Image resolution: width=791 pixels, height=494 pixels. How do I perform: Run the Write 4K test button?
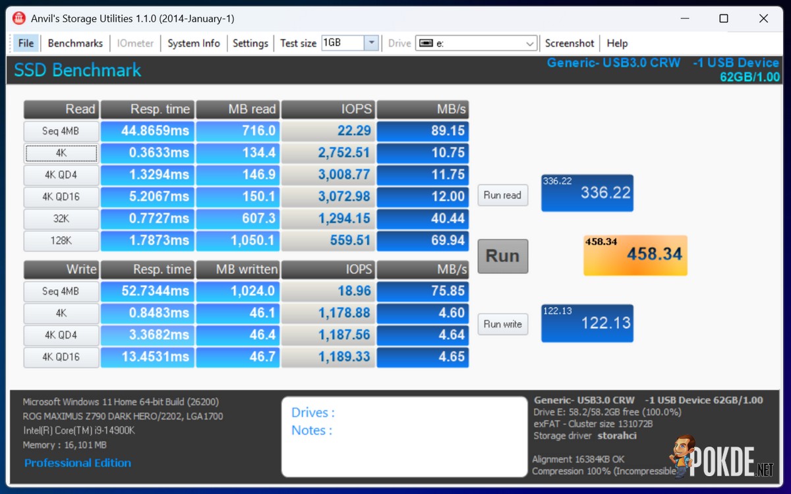tap(61, 313)
